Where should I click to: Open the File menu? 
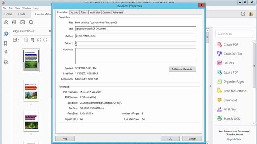click(4, 8)
